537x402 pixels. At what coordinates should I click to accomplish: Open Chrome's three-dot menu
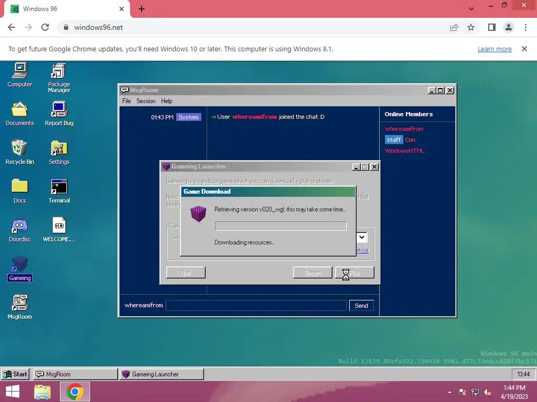(525, 27)
